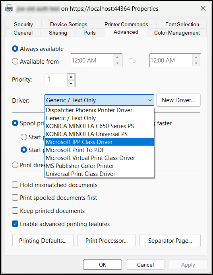Enable Hold mismatched documents
This screenshot has width=213, height=275.
click(15, 185)
